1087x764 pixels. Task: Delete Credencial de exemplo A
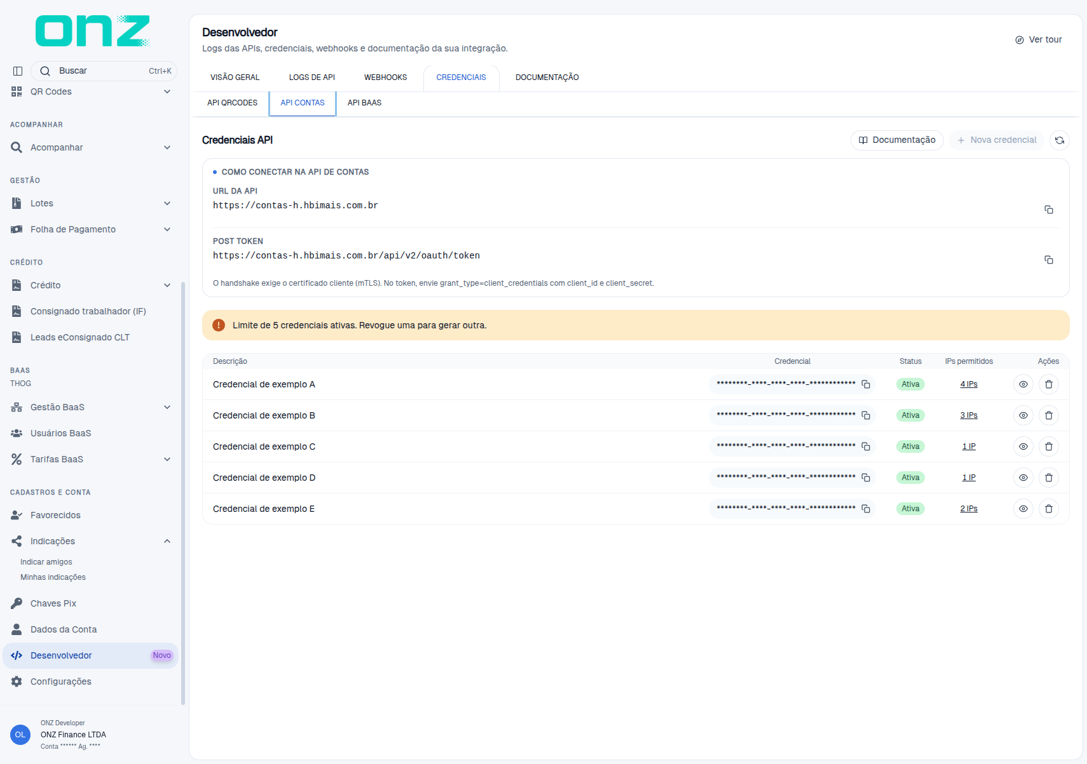(1049, 384)
